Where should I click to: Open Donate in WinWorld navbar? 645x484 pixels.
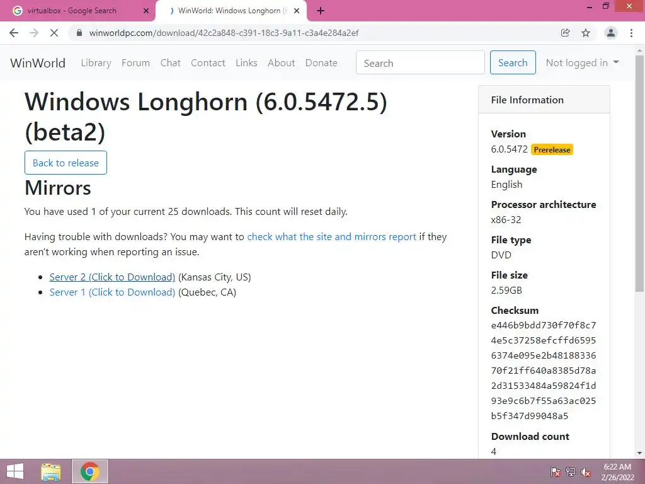click(x=321, y=63)
